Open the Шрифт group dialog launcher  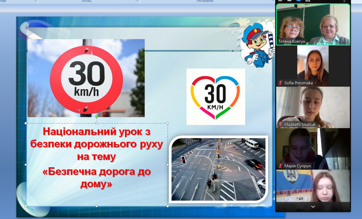[x=35, y=1]
